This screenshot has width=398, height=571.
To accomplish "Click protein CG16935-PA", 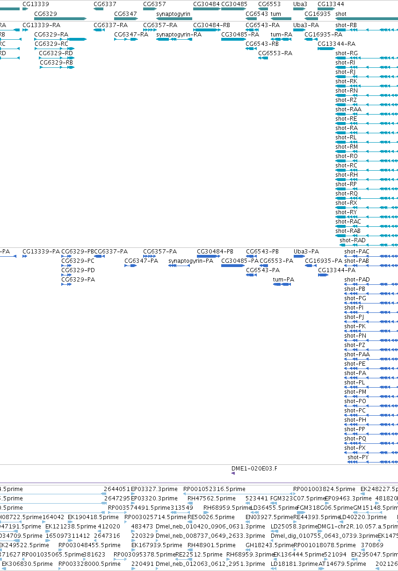I will pyautogui.click(x=324, y=261).
